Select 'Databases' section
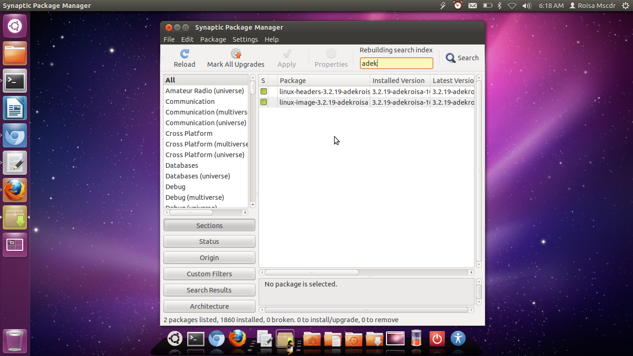Screen dimensions: 633x356 [x=206, y=165]
